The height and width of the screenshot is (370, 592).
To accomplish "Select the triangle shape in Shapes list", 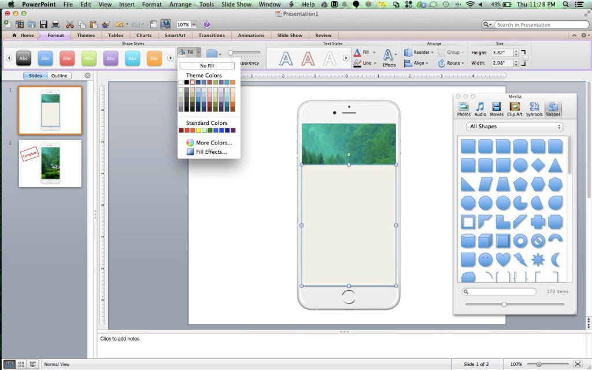I will [x=556, y=165].
